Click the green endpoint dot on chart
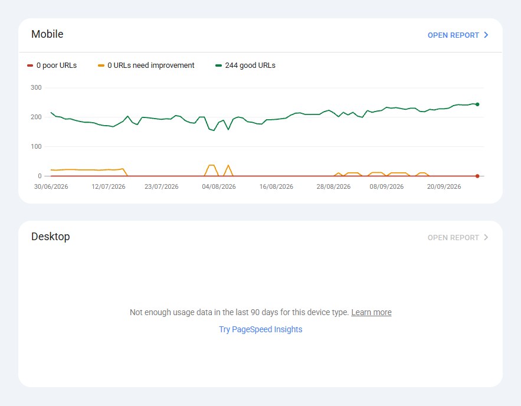The width and height of the screenshot is (521, 406). [477, 104]
